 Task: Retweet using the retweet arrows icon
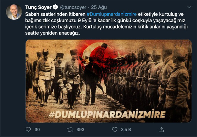pyautogui.click(x=70, y=130)
